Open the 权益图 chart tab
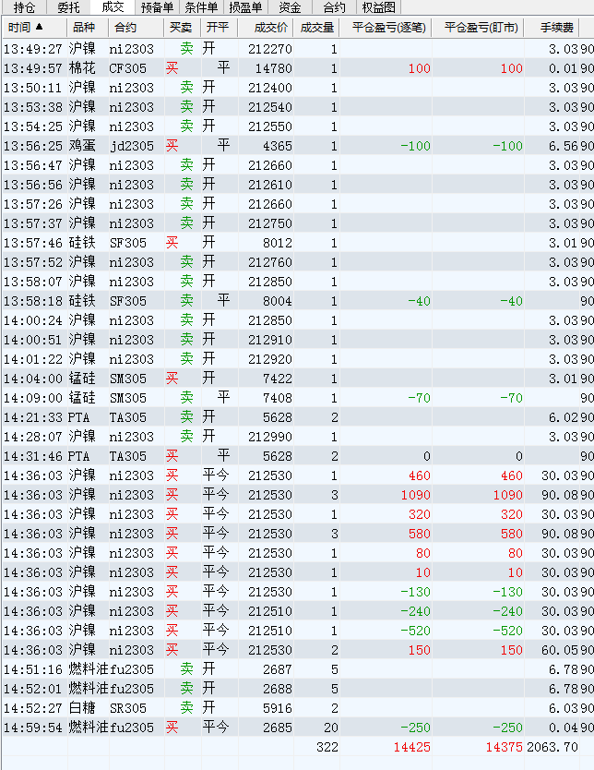Screen dimensions: 594x770 coord(378,7)
